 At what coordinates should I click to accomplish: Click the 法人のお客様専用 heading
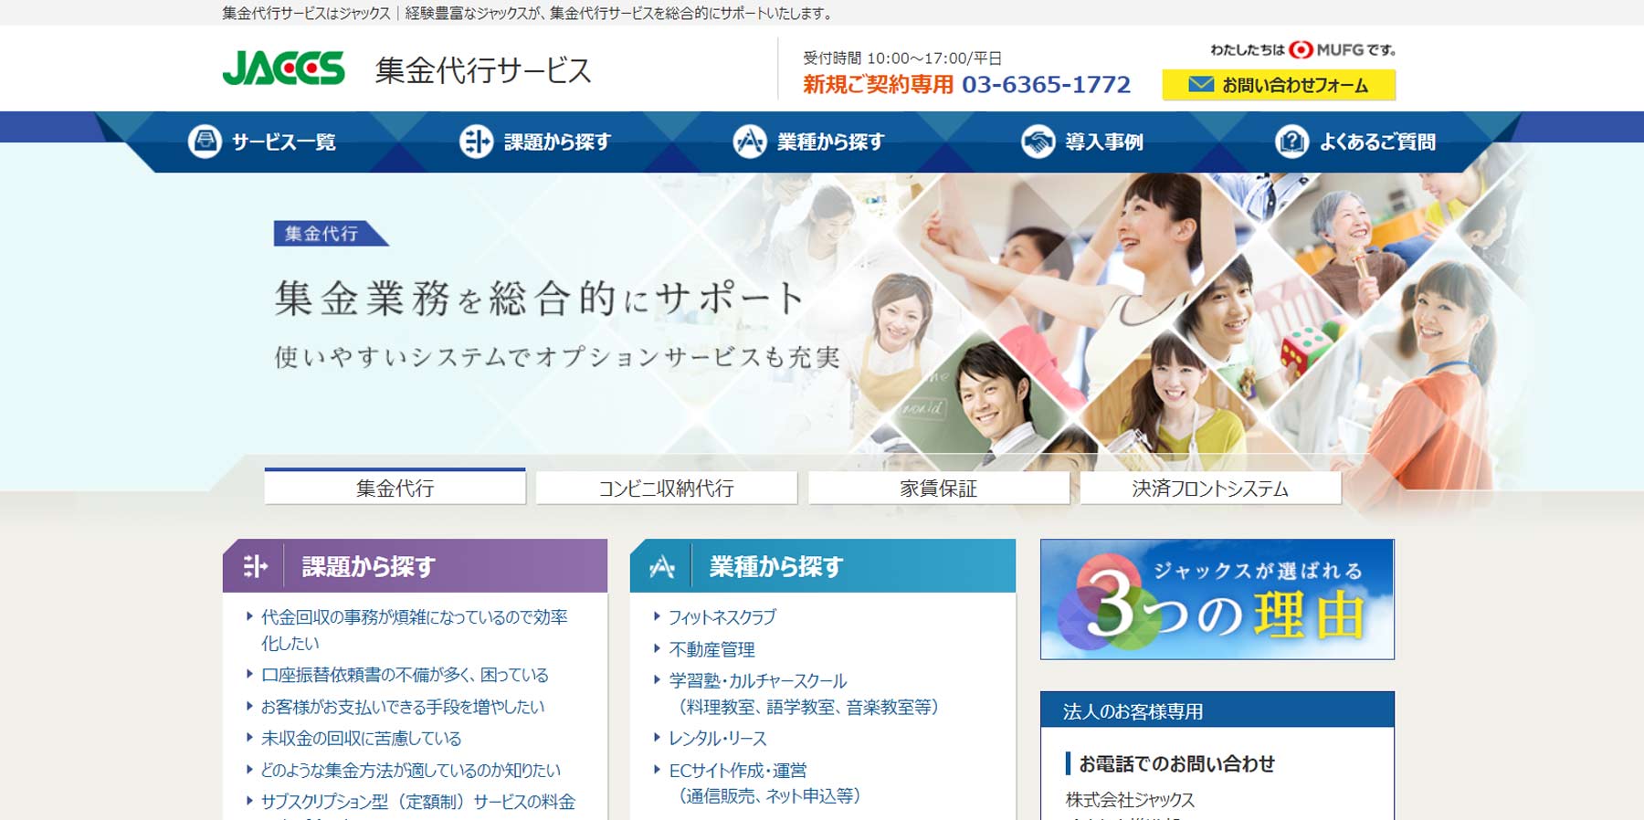pyautogui.click(x=1133, y=711)
